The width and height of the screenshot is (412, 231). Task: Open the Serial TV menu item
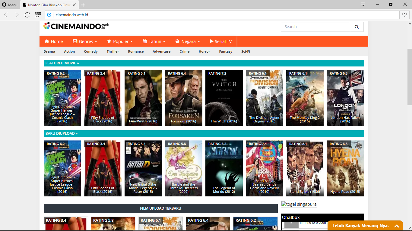click(220, 42)
